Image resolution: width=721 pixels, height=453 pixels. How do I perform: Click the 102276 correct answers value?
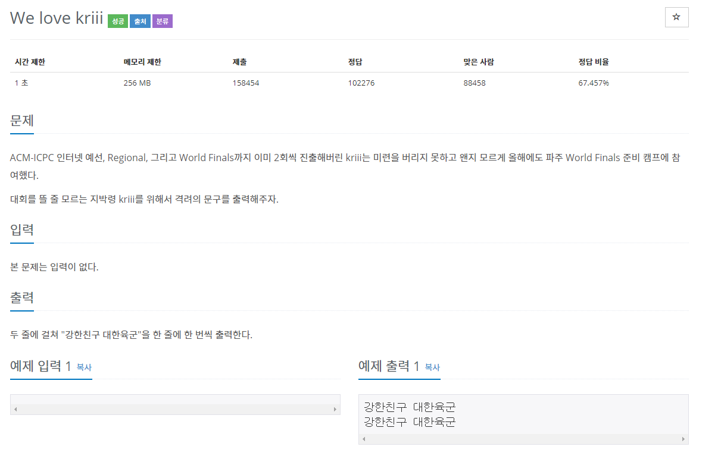(x=361, y=83)
